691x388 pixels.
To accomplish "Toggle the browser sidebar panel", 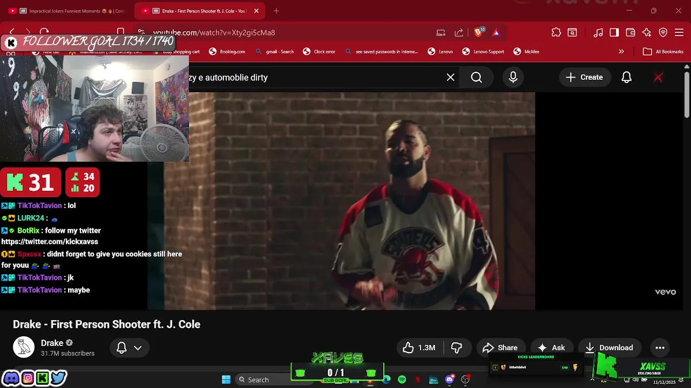I will pyautogui.click(x=614, y=33).
